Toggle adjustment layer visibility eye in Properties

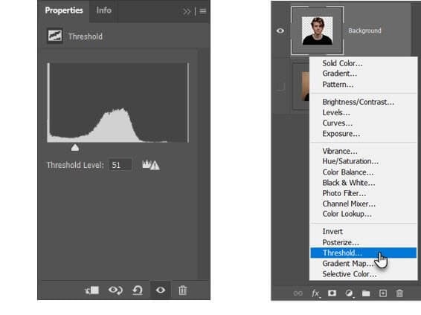point(160,290)
